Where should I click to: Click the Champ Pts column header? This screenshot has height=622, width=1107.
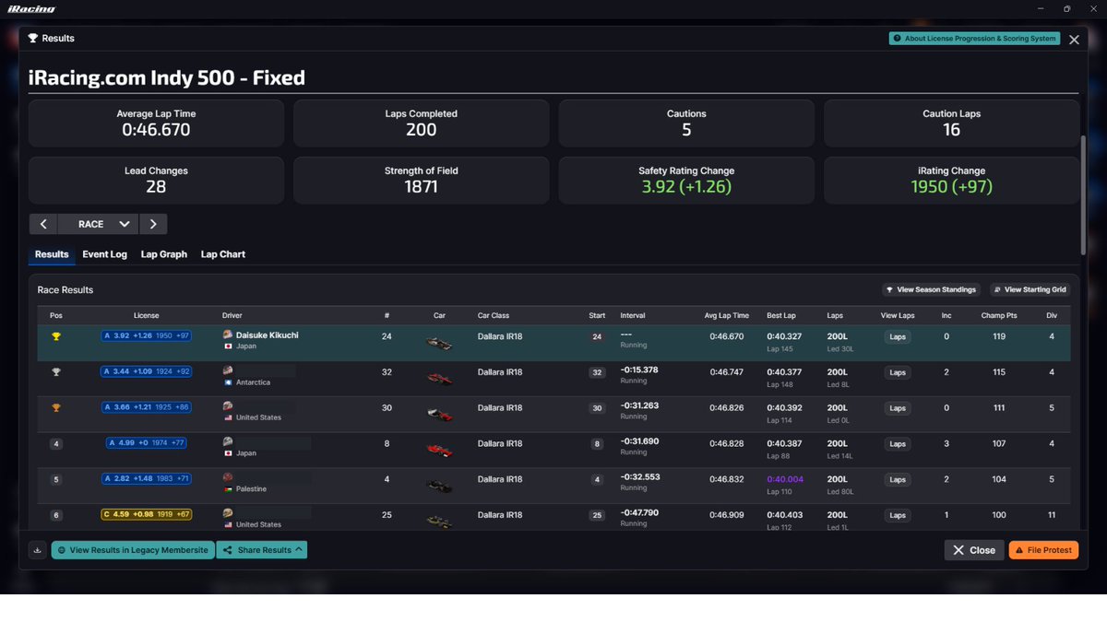click(x=999, y=315)
